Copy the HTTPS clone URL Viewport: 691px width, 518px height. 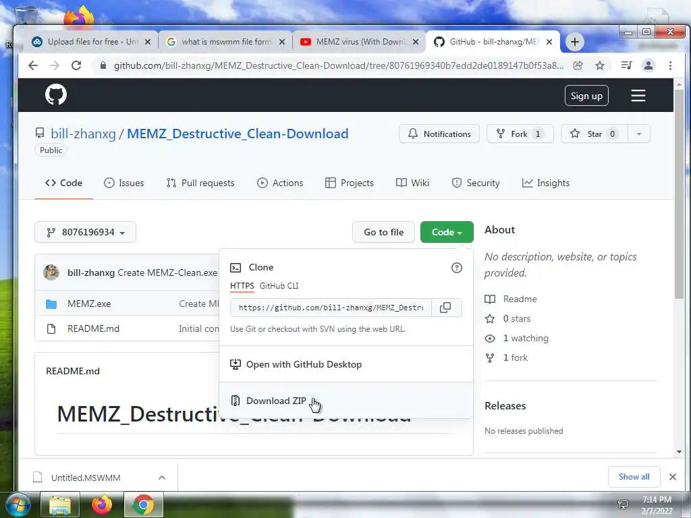[x=445, y=308]
